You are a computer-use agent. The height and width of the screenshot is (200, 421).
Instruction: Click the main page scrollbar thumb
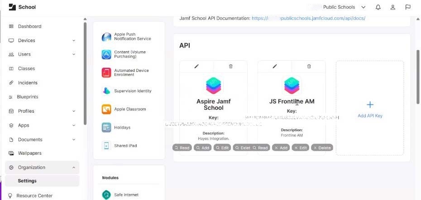[418, 77]
